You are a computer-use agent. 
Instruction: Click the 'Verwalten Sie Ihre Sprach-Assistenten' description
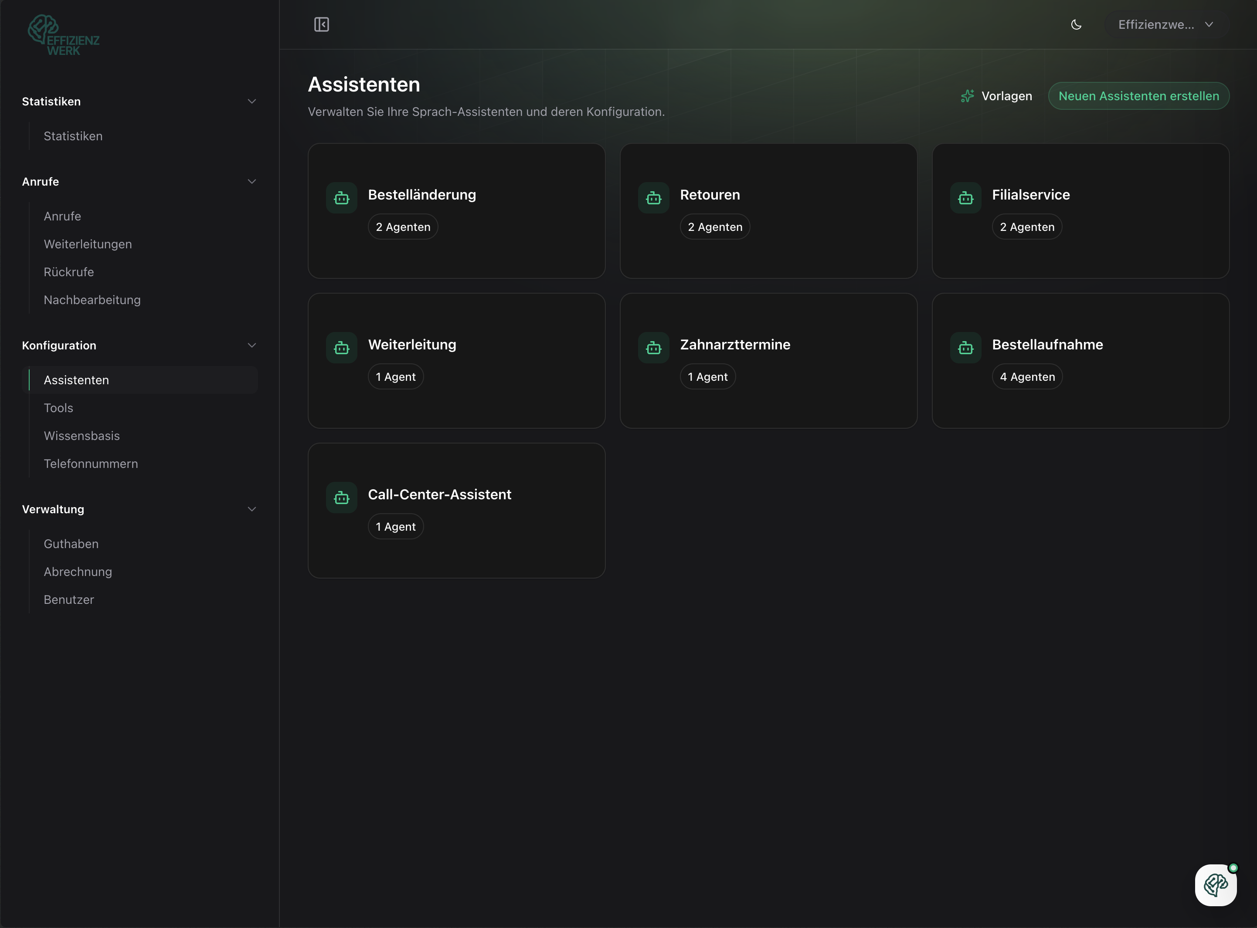coord(486,112)
